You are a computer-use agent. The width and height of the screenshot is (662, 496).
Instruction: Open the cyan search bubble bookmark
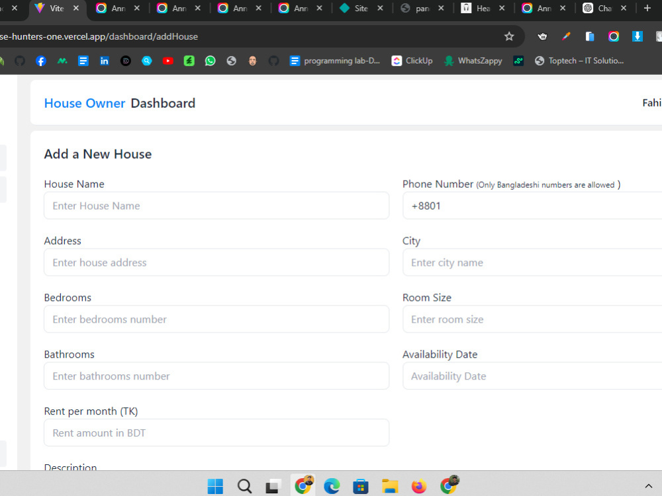coord(146,61)
